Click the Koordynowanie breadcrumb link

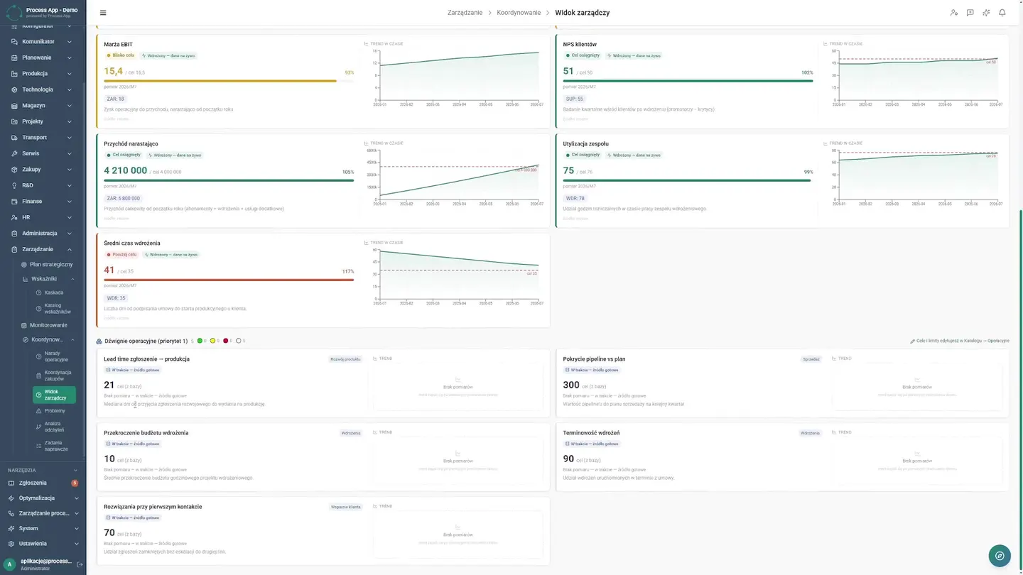click(x=519, y=13)
